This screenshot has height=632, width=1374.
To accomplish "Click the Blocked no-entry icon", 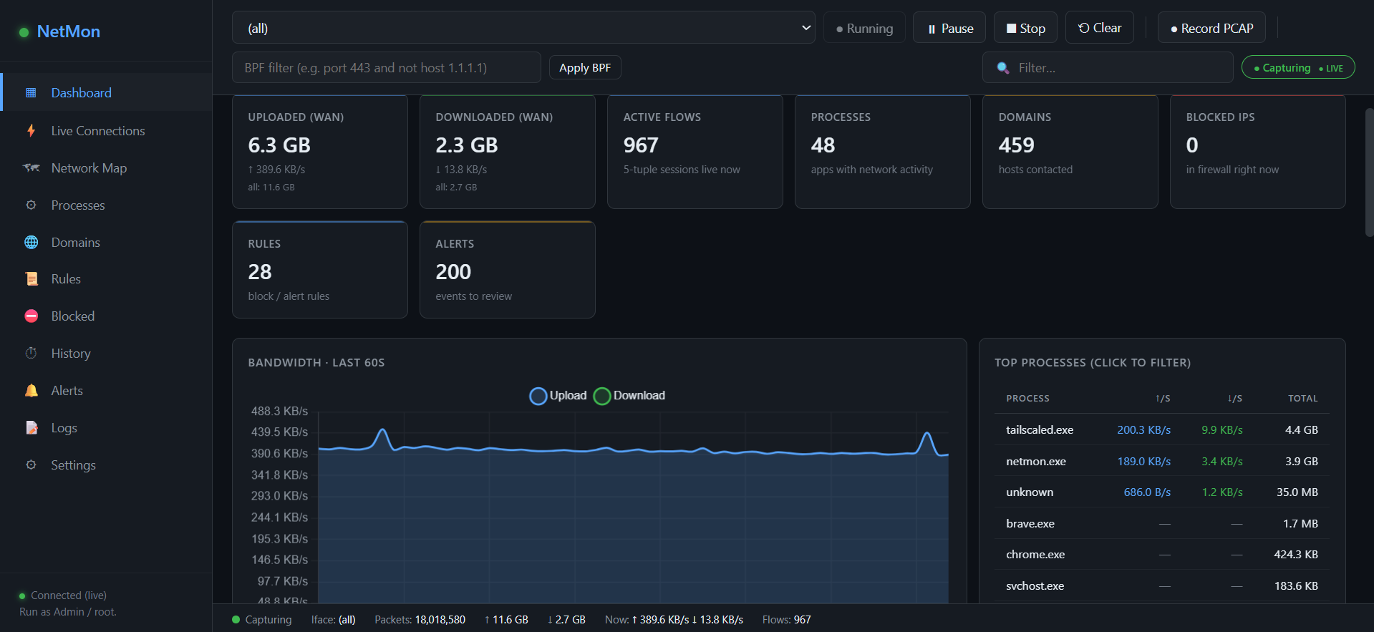I will [31, 316].
